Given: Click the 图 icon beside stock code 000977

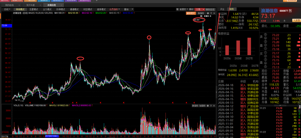Looking at the screenshot, I should click(290, 11).
